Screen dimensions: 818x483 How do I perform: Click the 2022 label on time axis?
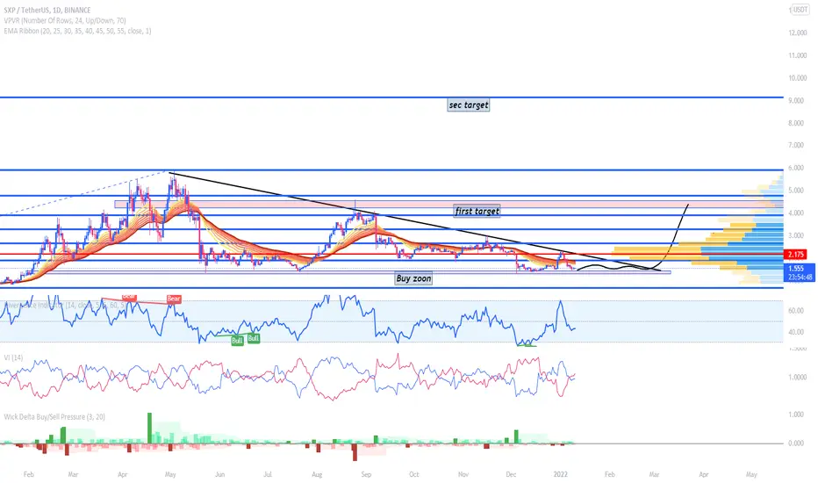[x=560, y=474]
